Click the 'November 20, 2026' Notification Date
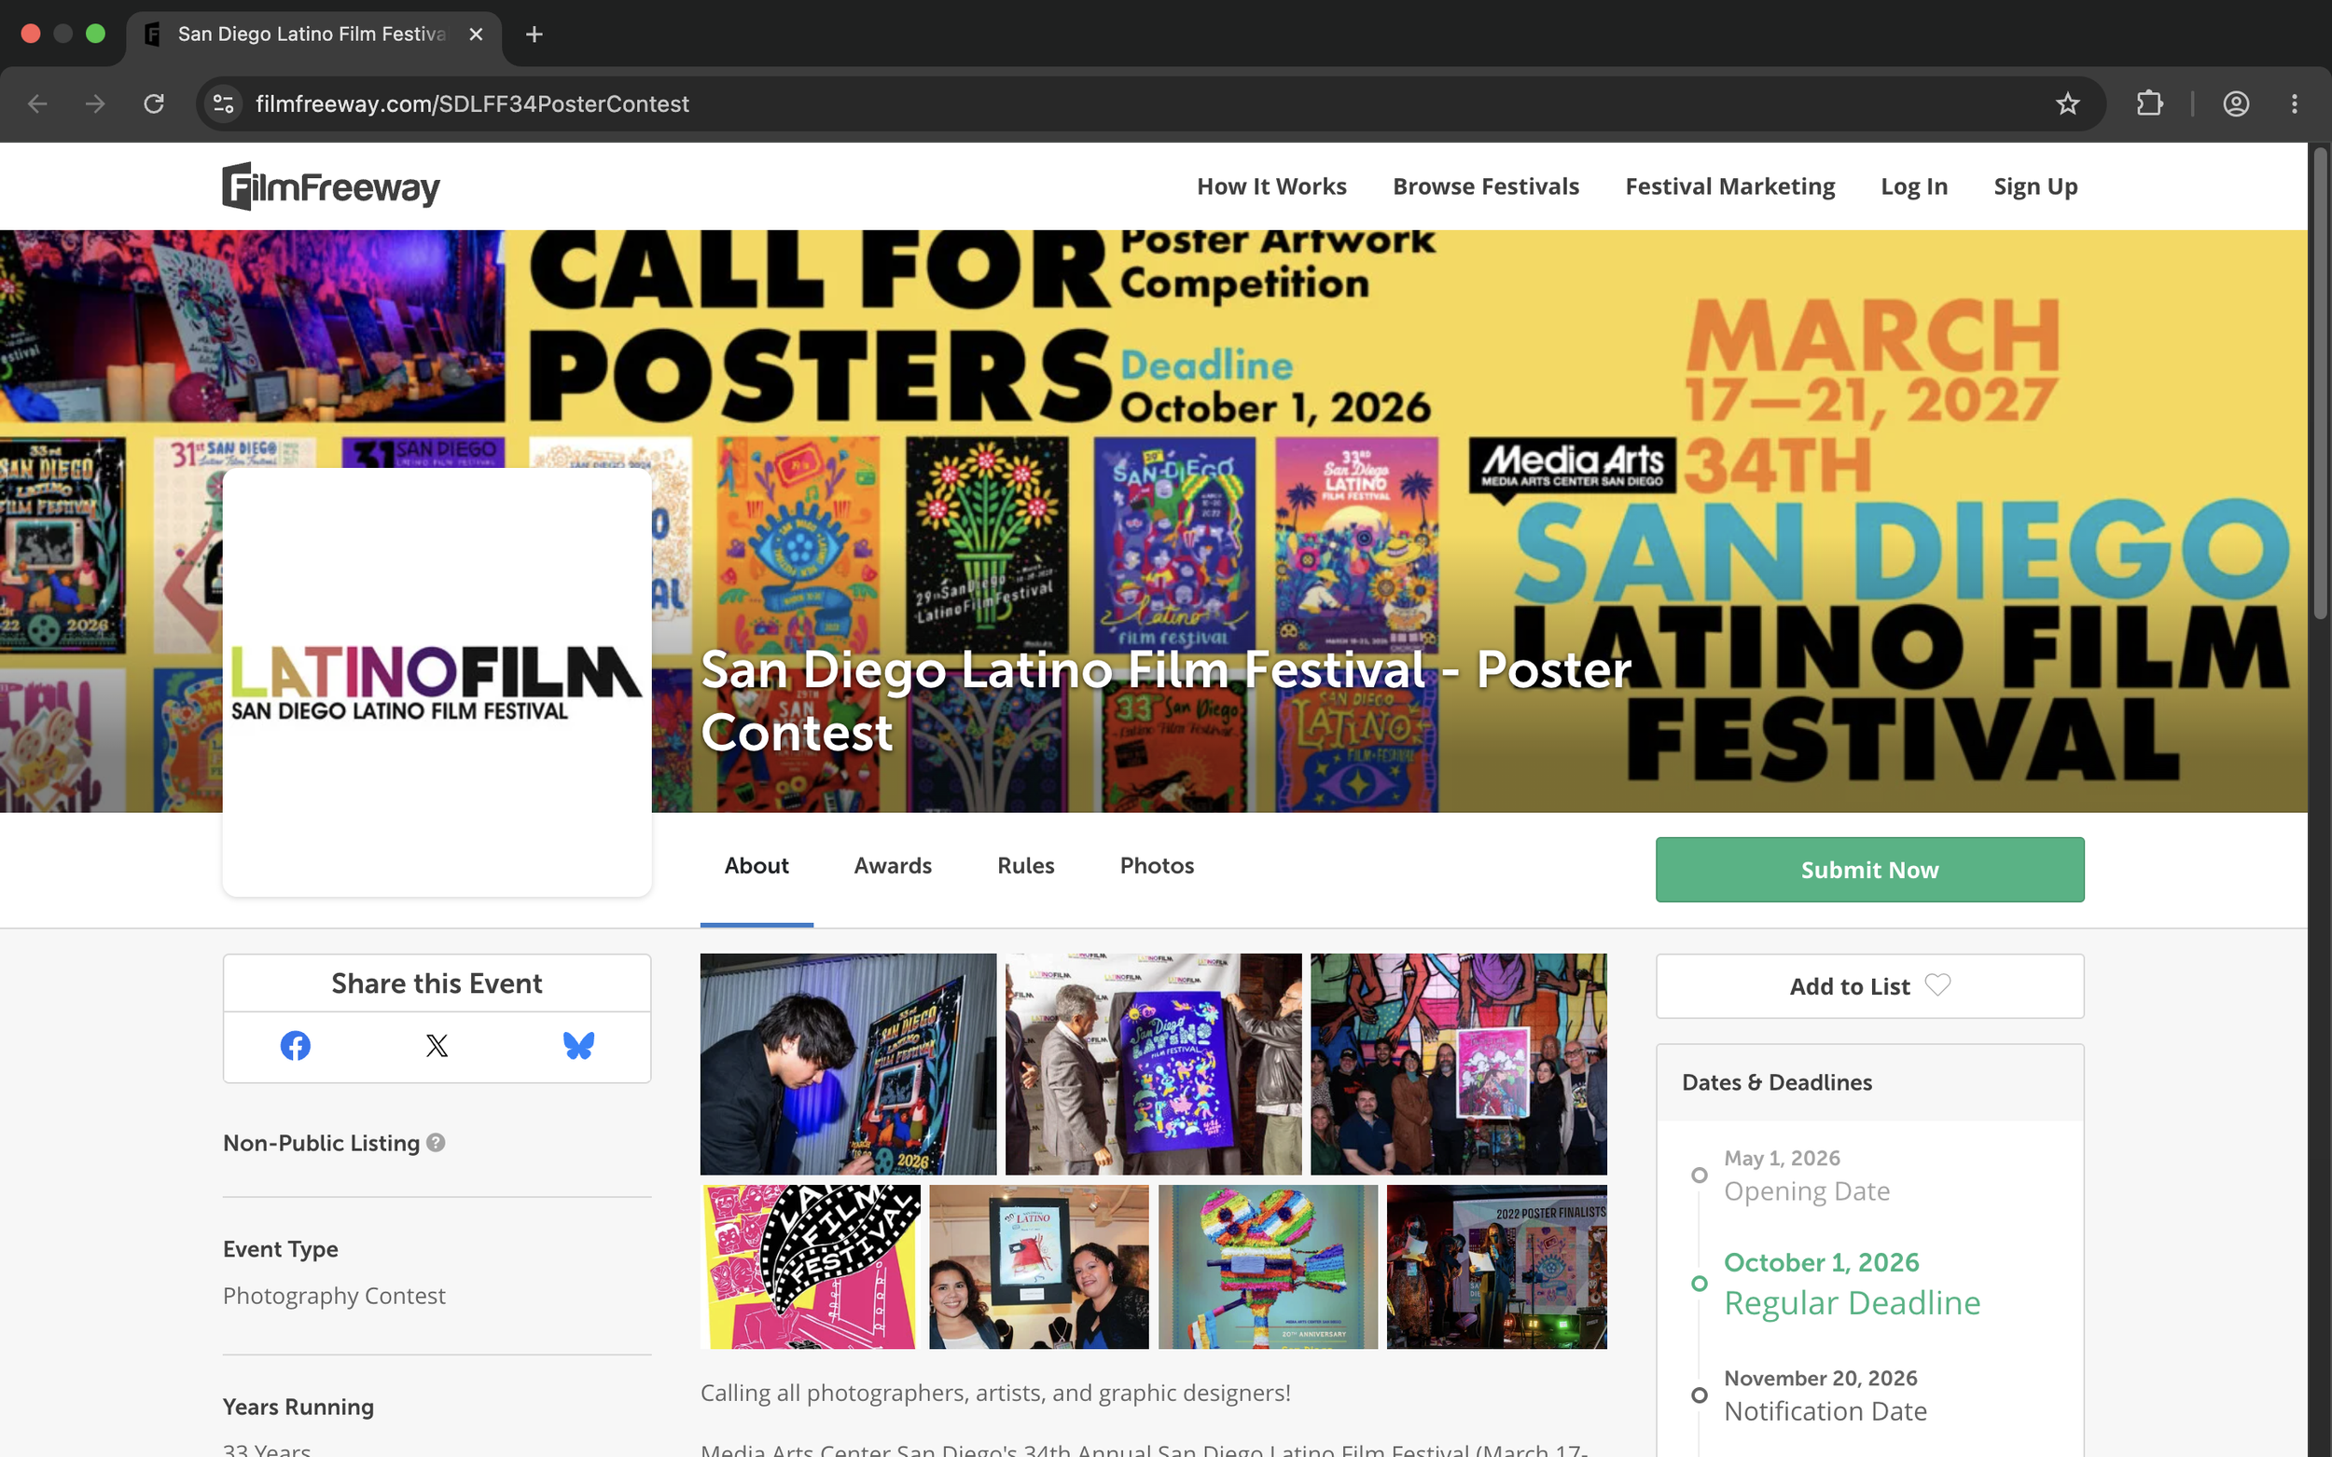Screen dimensions: 2332x1457 [1820, 1378]
